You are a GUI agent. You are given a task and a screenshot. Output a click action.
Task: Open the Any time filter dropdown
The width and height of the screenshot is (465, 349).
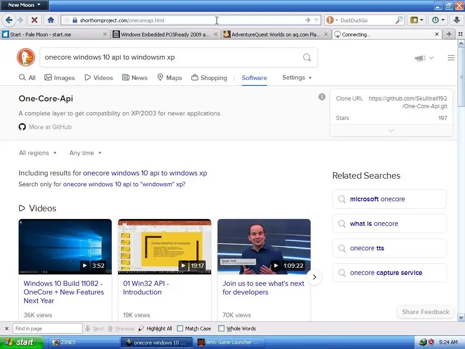pyautogui.click(x=85, y=153)
